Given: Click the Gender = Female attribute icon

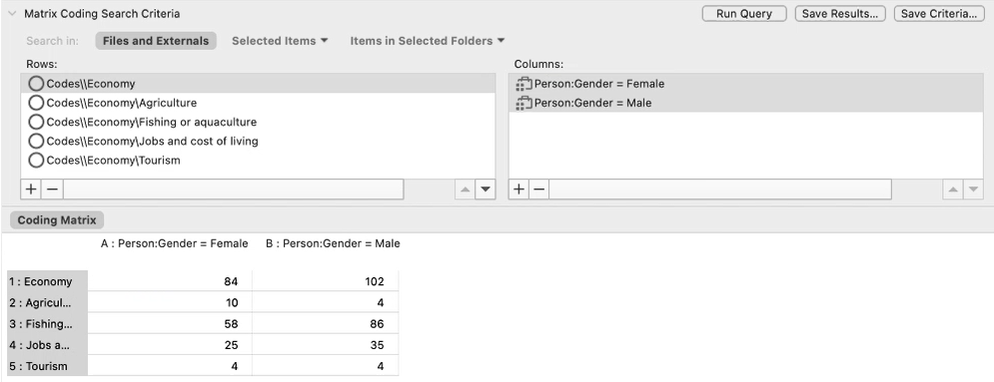Looking at the screenshot, I should pyautogui.click(x=523, y=84).
